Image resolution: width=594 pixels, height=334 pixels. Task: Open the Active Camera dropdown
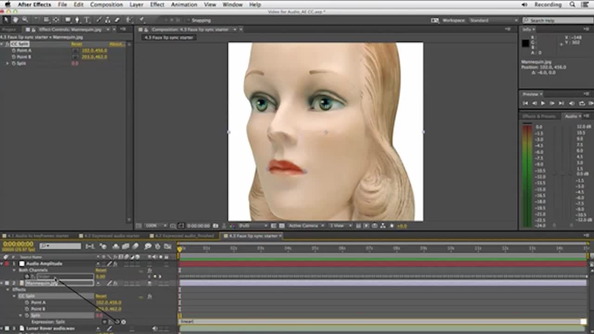tap(306, 226)
